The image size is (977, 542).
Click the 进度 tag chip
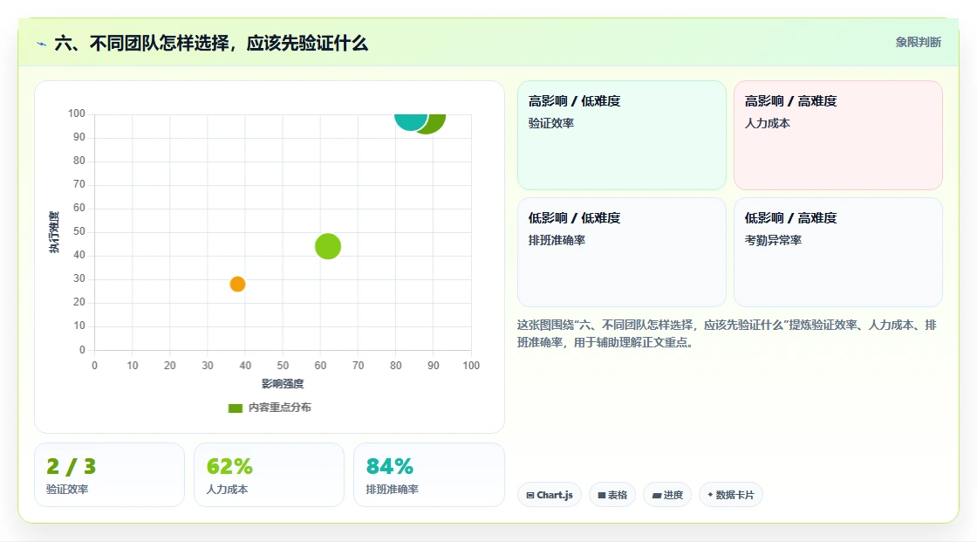pyautogui.click(x=667, y=495)
